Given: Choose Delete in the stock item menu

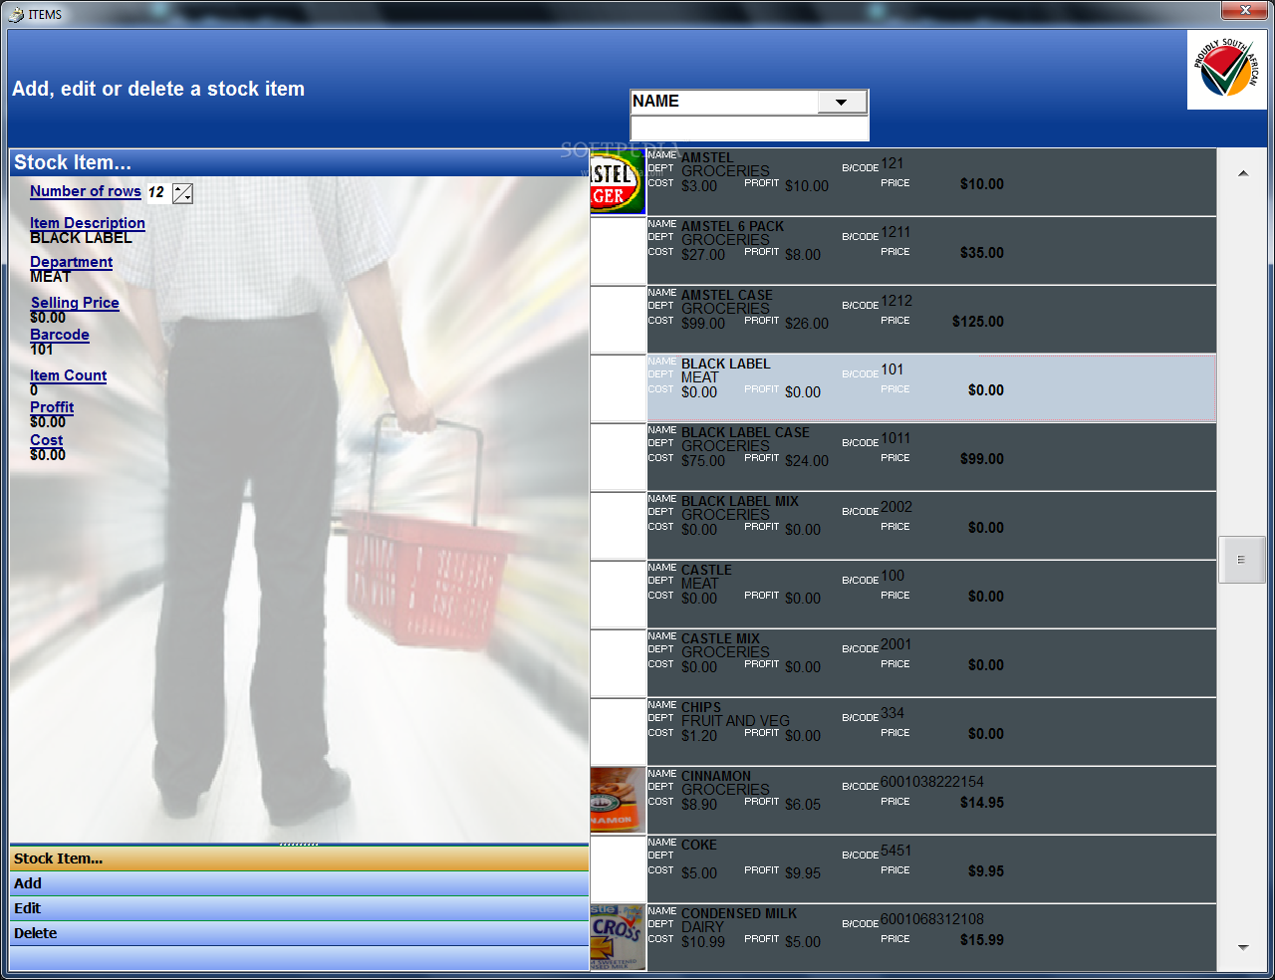Looking at the screenshot, I should click(x=299, y=933).
